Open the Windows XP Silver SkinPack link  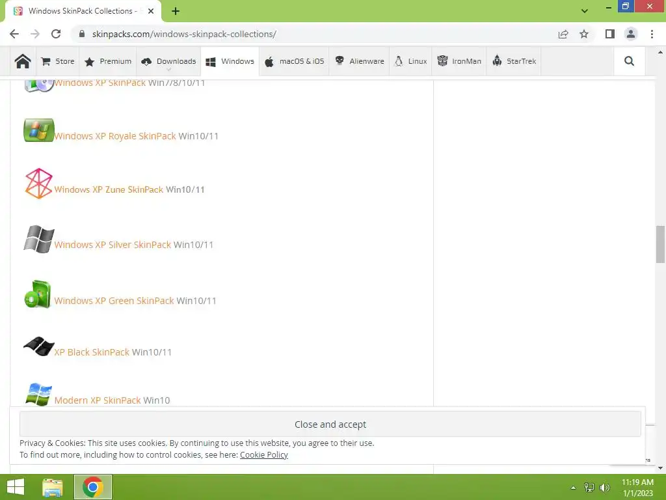tap(113, 245)
